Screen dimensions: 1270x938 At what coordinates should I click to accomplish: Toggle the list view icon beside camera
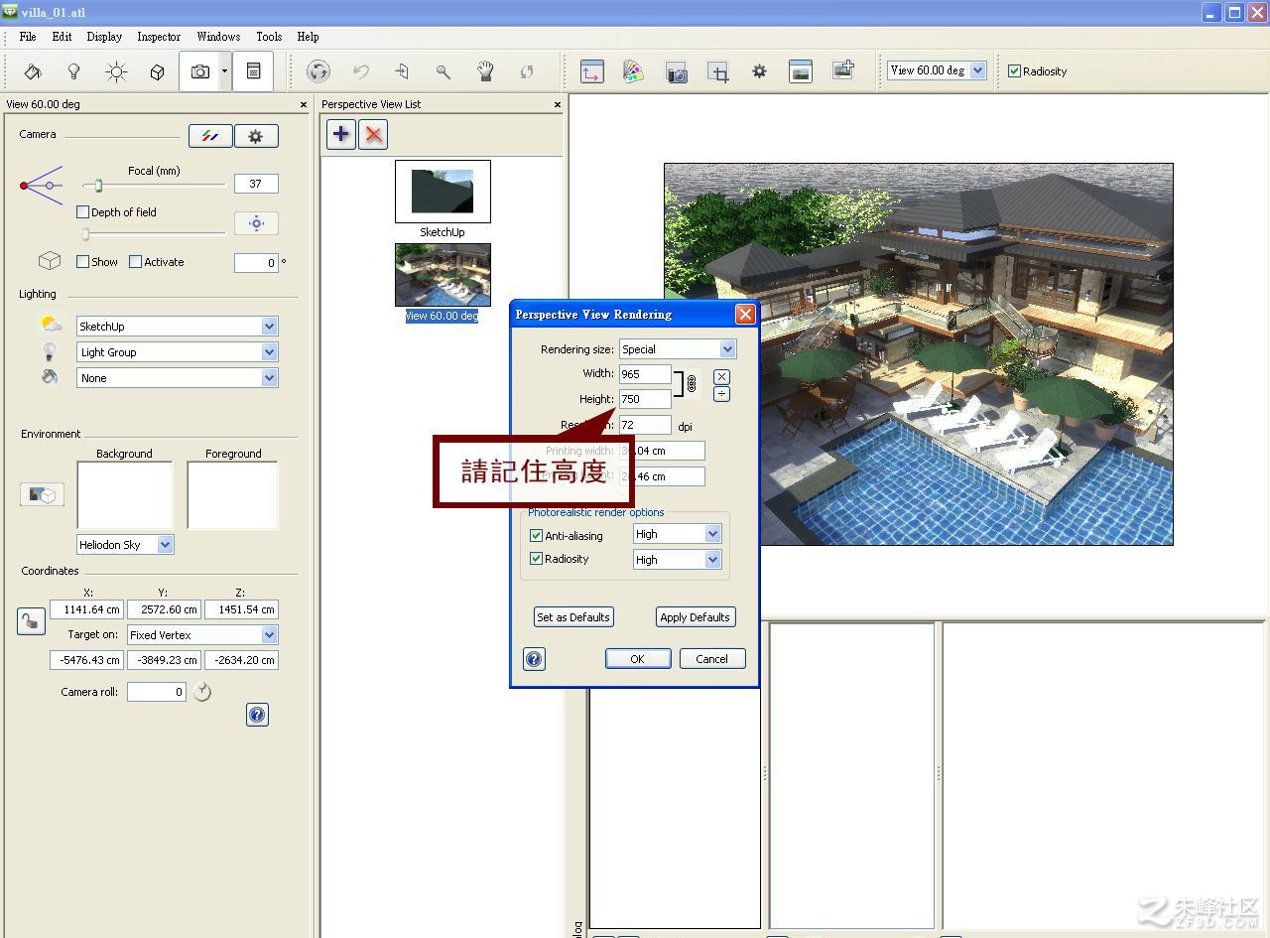coord(253,71)
